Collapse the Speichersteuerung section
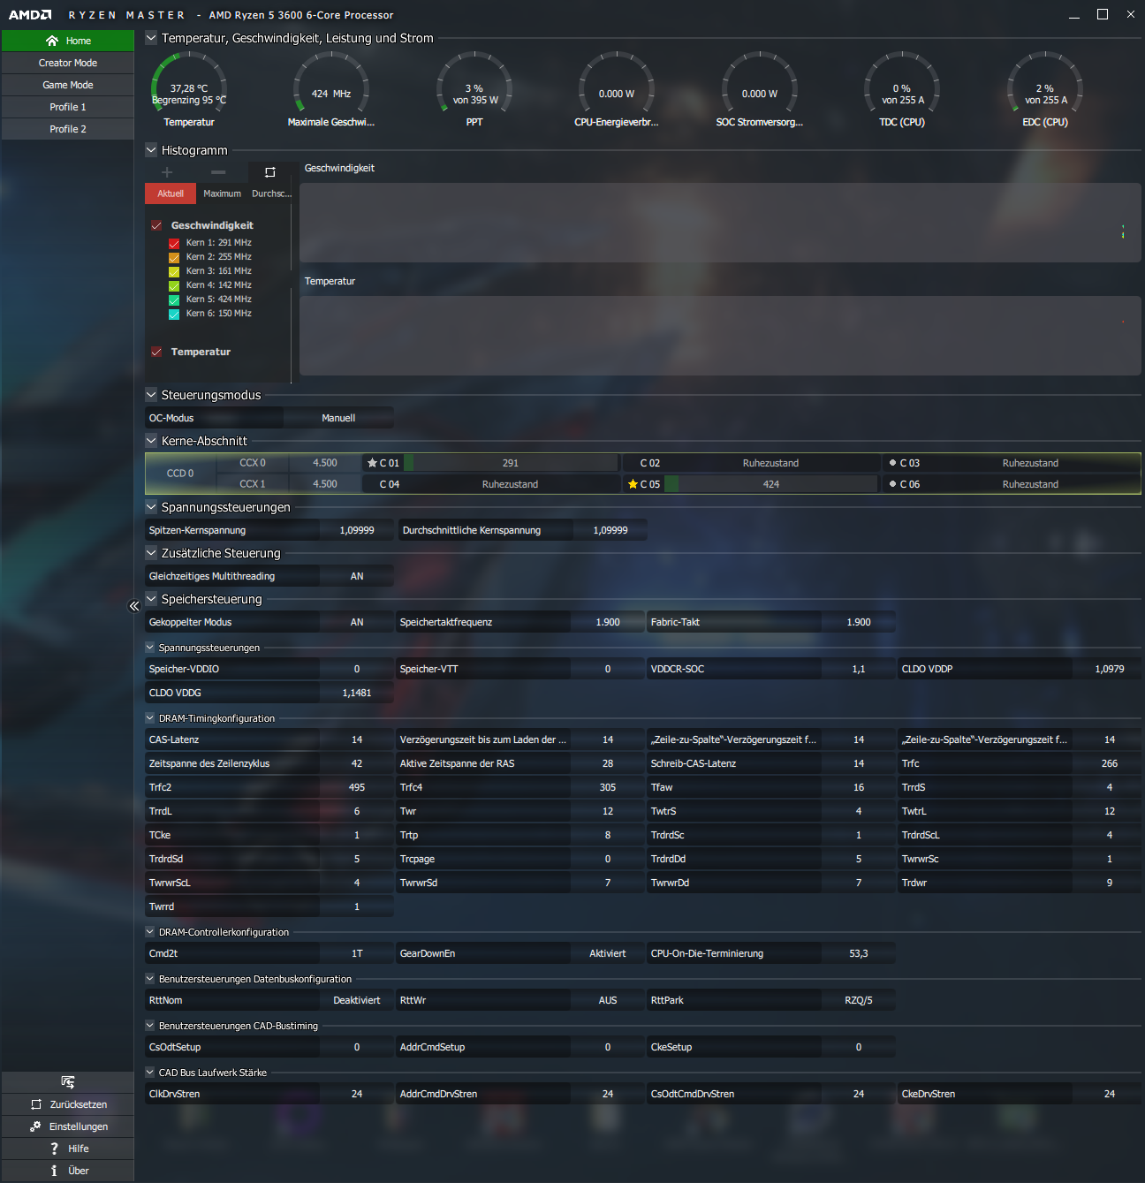This screenshot has width=1145, height=1183. (x=151, y=599)
